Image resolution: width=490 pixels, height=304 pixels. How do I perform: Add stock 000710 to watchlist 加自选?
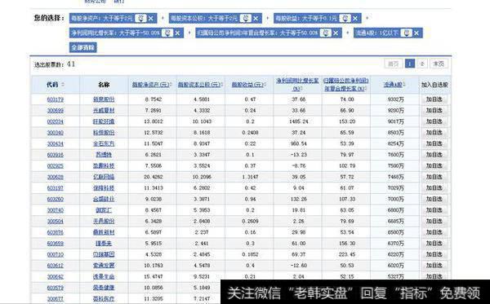(x=434, y=255)
